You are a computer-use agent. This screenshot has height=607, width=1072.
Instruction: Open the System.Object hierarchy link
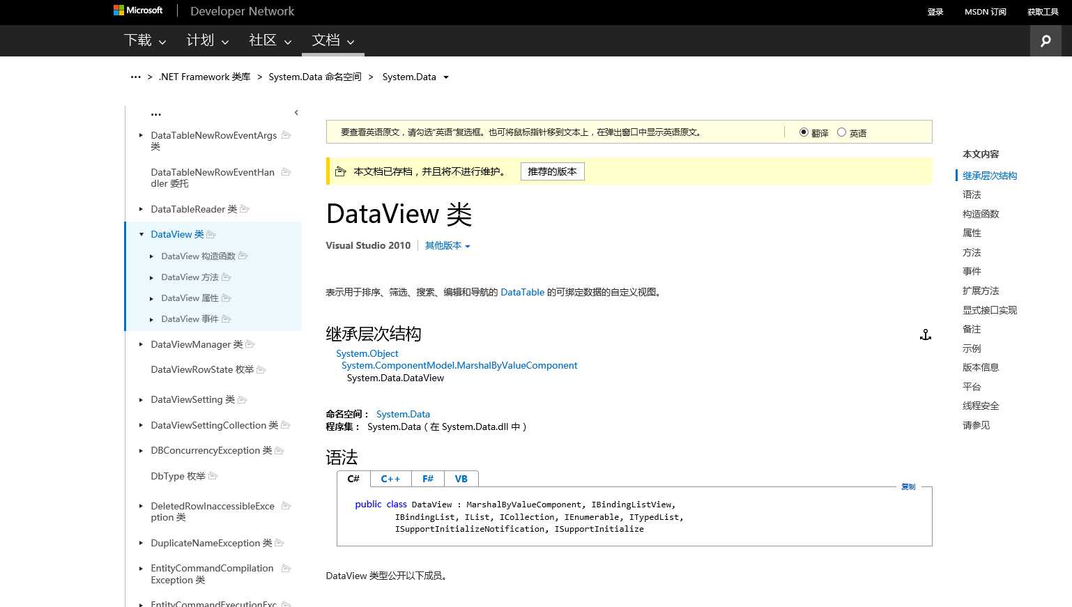coord(367,353)
